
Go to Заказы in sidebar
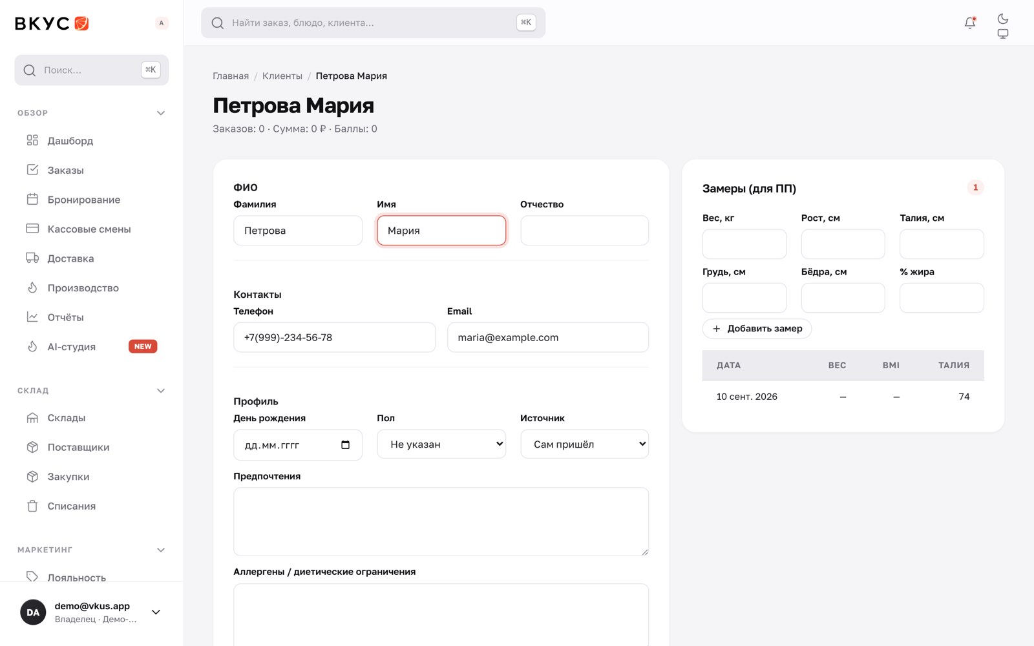pyautogui.click(x=91, y=170)
